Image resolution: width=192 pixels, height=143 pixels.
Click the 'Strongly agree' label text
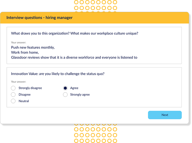(x=80, y=95)
